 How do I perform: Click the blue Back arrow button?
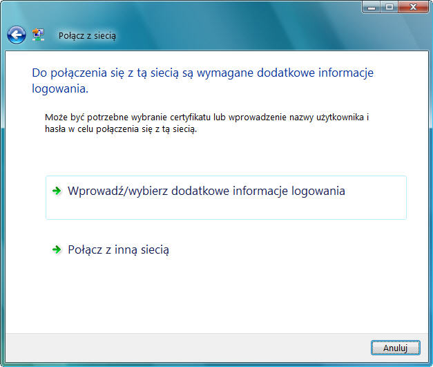tap(17, 34)
